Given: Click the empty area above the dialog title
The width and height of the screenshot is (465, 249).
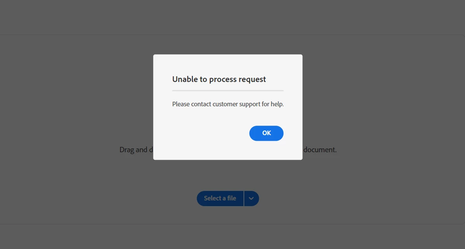Looking at the screenshot, I should 228,65.
